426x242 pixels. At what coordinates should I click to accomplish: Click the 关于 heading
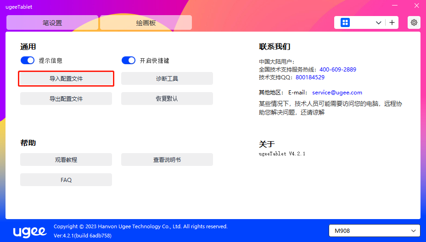tap(267, 144)
